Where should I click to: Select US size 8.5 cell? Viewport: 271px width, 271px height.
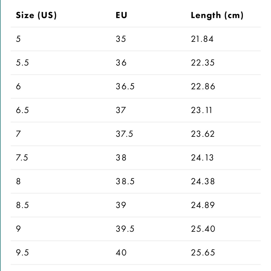(22, 205)
